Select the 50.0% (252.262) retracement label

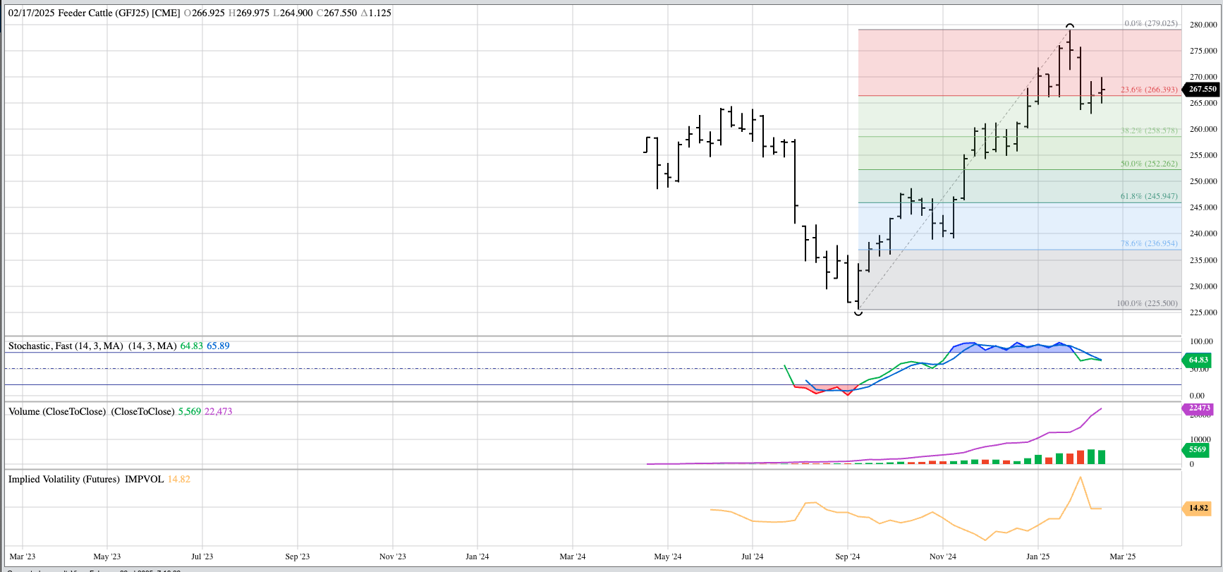[1149, 164]
